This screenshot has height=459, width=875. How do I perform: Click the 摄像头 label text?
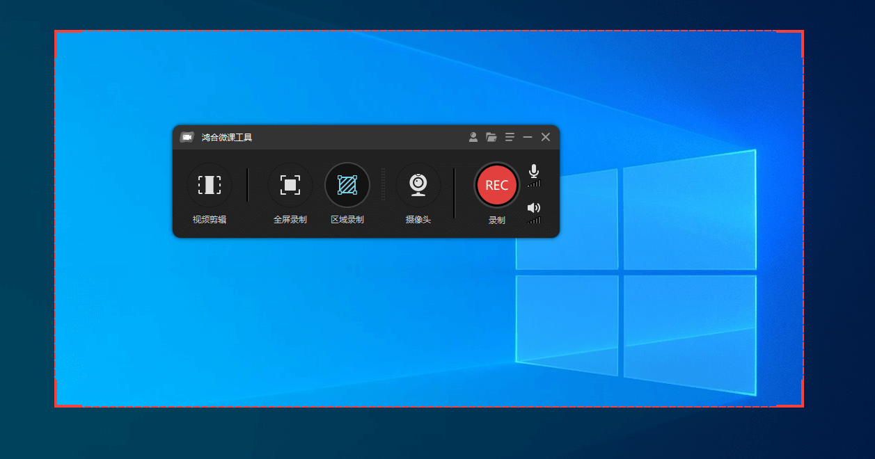pos(418,220)
